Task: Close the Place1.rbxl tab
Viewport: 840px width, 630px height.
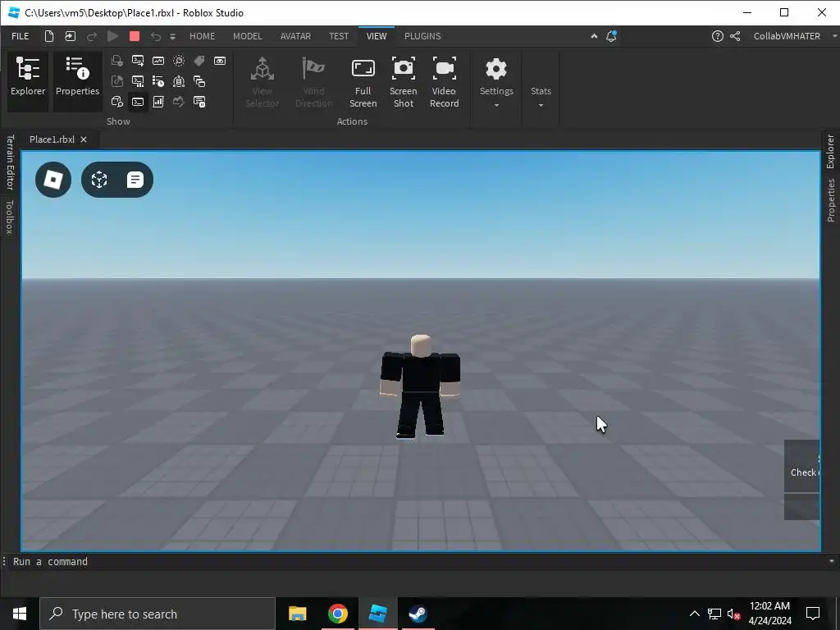Action: (x=84, y=139)
